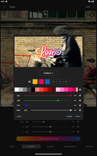The height and width of the screenshot is (156, 97).
Task: Pick black from the palette strip
Action: (33, 90)
